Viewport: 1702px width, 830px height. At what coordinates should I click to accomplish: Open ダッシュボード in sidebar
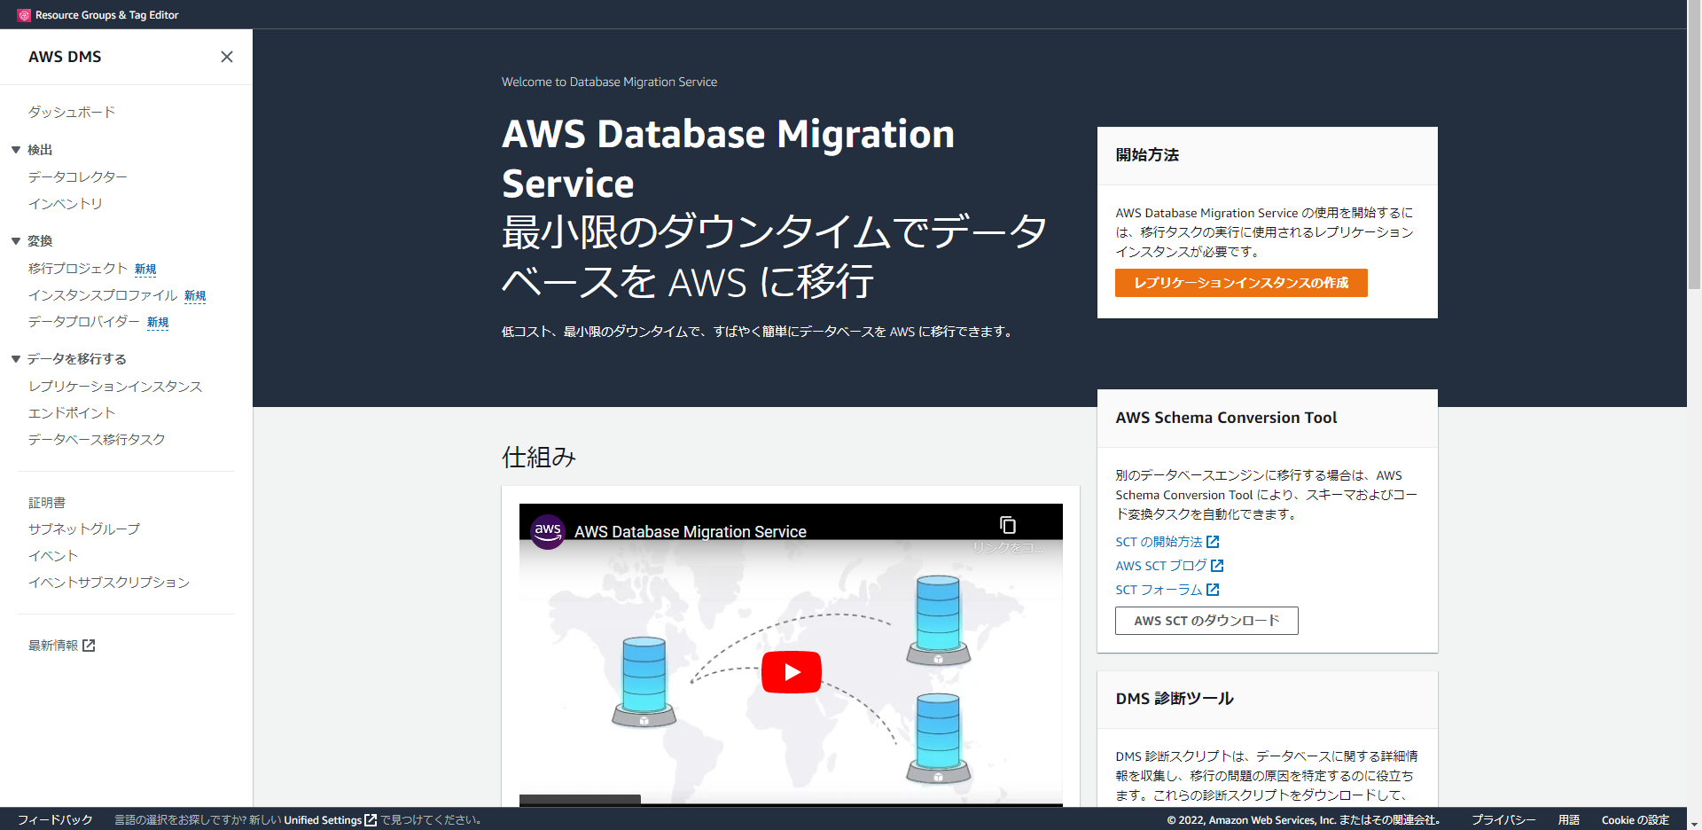pos(72,113)
